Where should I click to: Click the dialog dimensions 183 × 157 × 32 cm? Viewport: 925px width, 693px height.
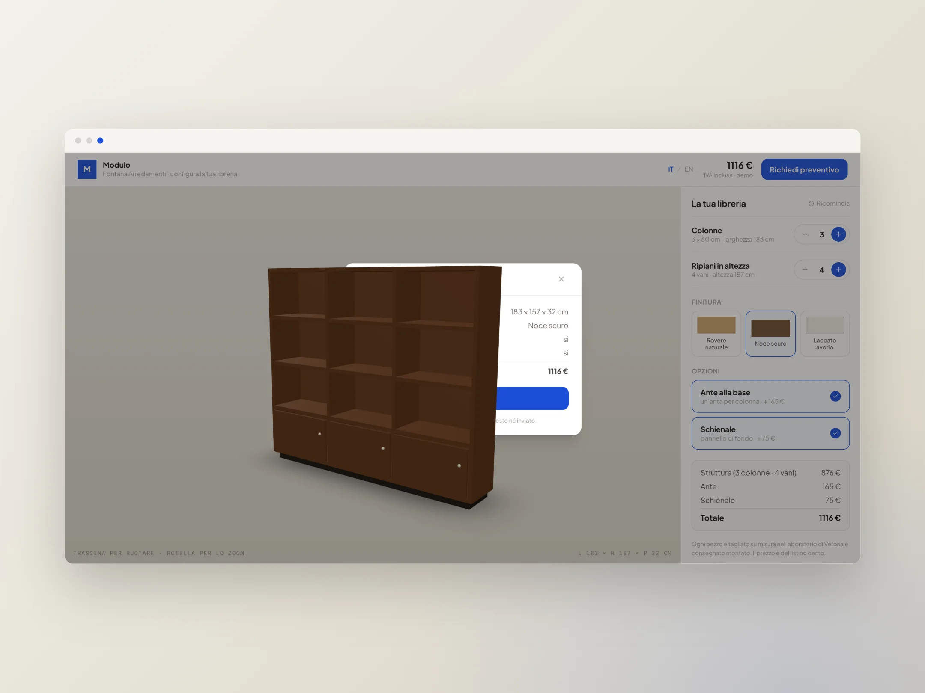click(539, 312)
